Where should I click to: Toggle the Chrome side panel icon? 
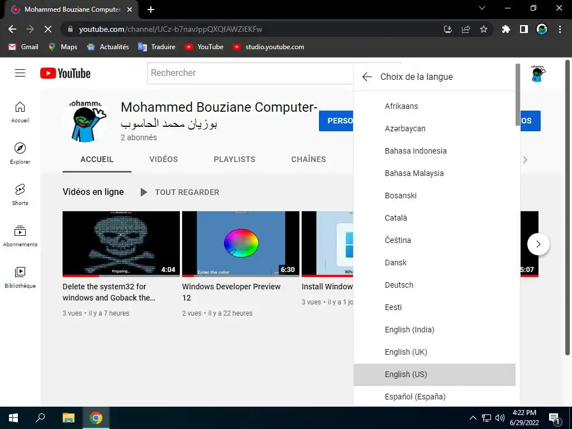(524, 29)
